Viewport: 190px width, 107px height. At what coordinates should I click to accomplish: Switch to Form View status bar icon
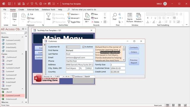(167, 105)
